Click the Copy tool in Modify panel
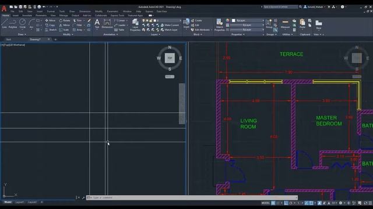This screenshot has height=209, width=373. click(50, 25)
